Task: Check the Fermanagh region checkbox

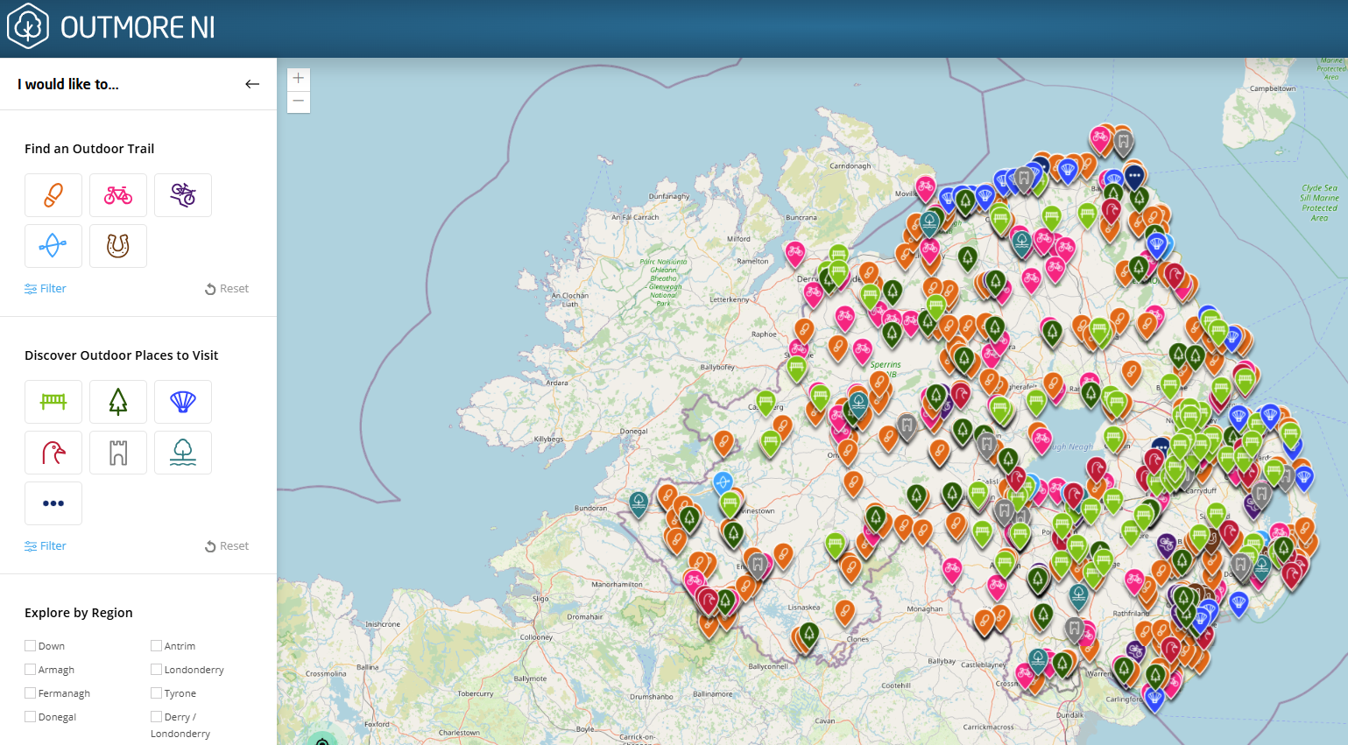Action: point(31,693)
